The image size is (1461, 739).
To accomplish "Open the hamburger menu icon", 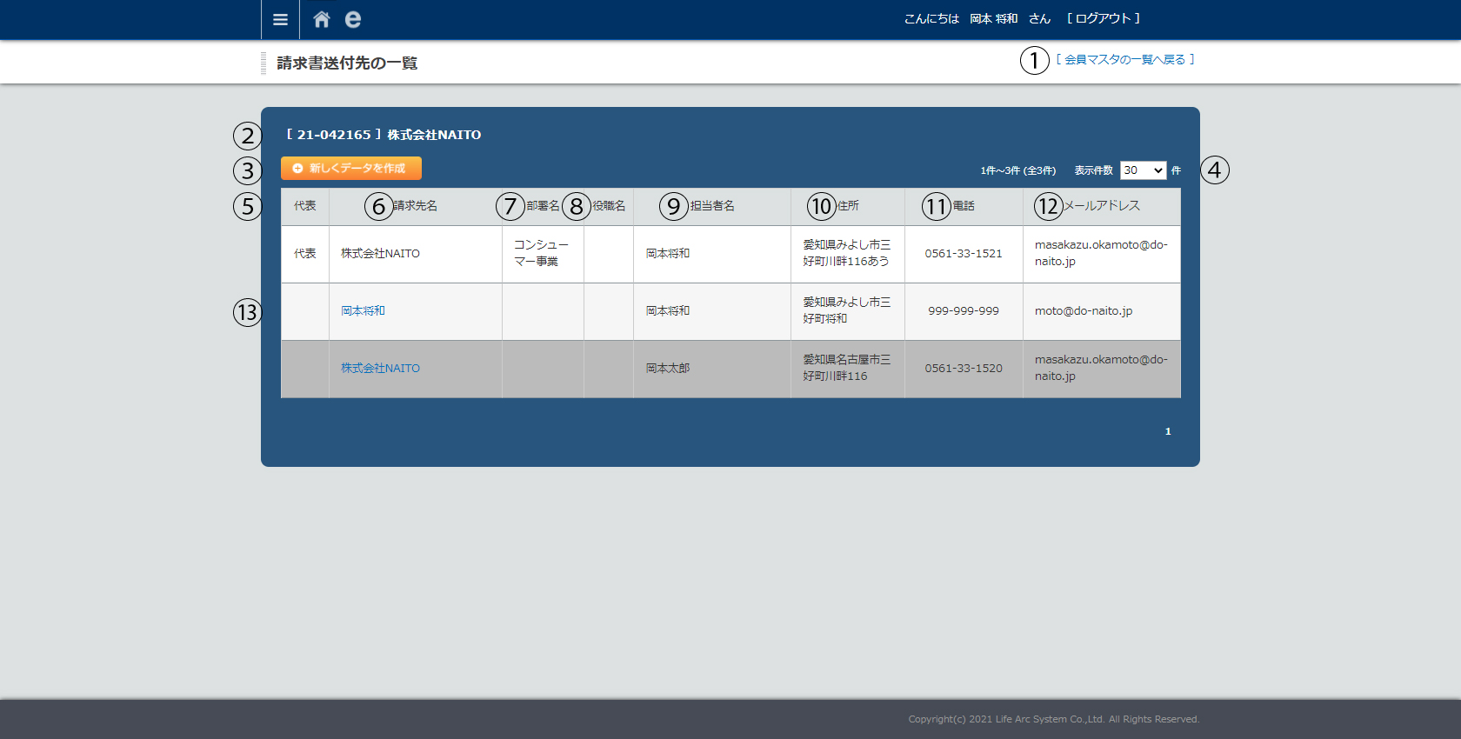I will click(280, 19).
